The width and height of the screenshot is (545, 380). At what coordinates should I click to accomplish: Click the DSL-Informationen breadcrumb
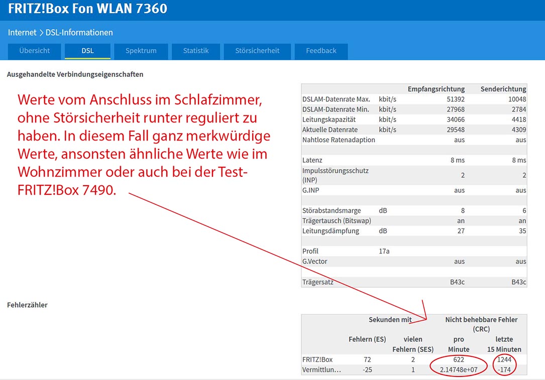click(x=79, y=33)
